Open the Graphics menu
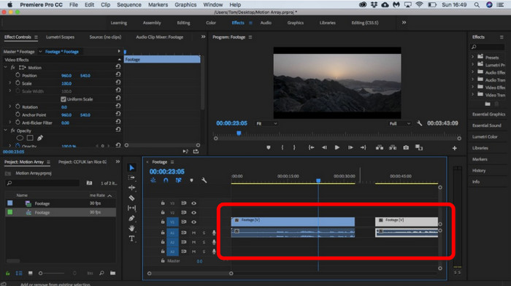Image resolution: width=511 pixels, height=286 pixels. (x=185, y=4)
